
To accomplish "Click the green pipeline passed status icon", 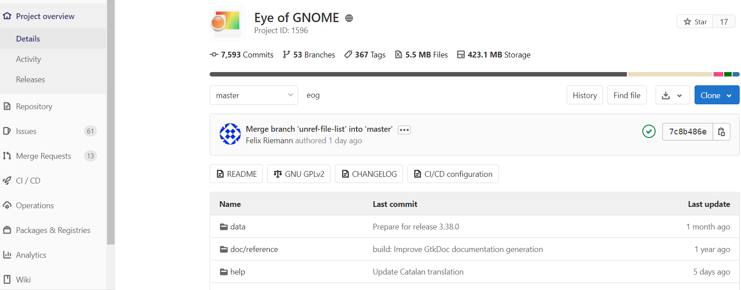I will [649, 132].
